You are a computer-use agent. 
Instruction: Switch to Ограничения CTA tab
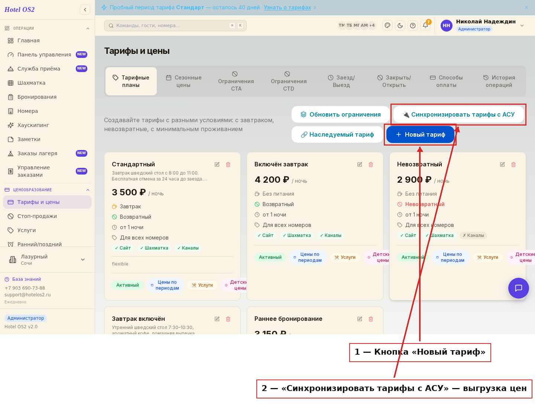[x=236, y=81]
